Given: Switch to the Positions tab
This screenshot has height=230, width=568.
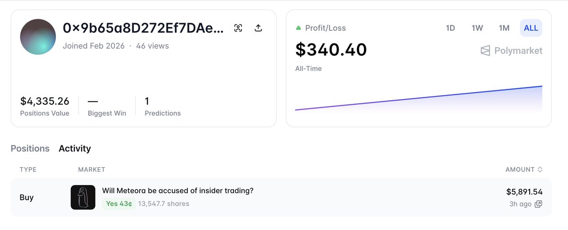Looking at the screenshot, I should click(x=30, y=148).
